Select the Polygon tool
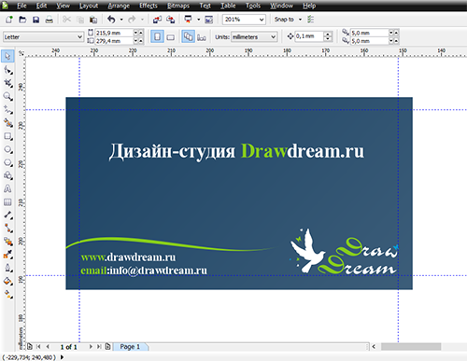Screen dimensions: 467x361 click(7, 162)
